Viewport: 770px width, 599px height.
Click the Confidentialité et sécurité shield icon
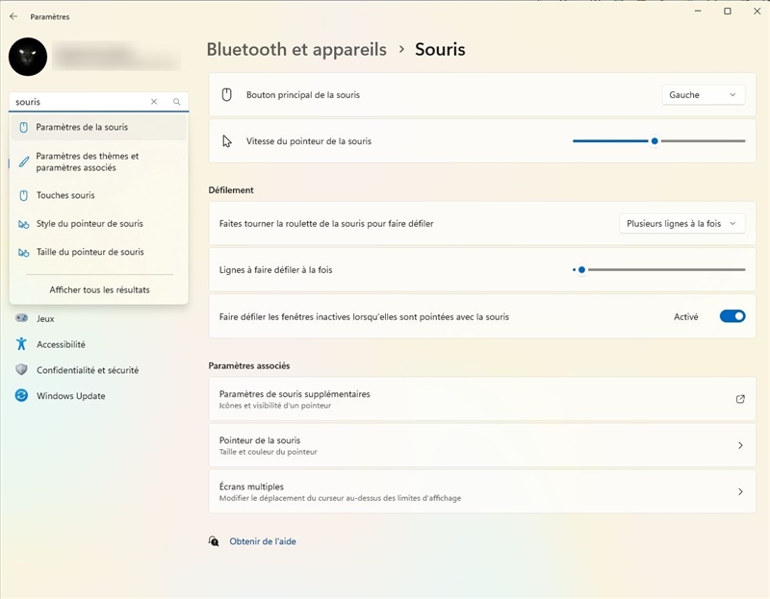click(x=21, y=370)
